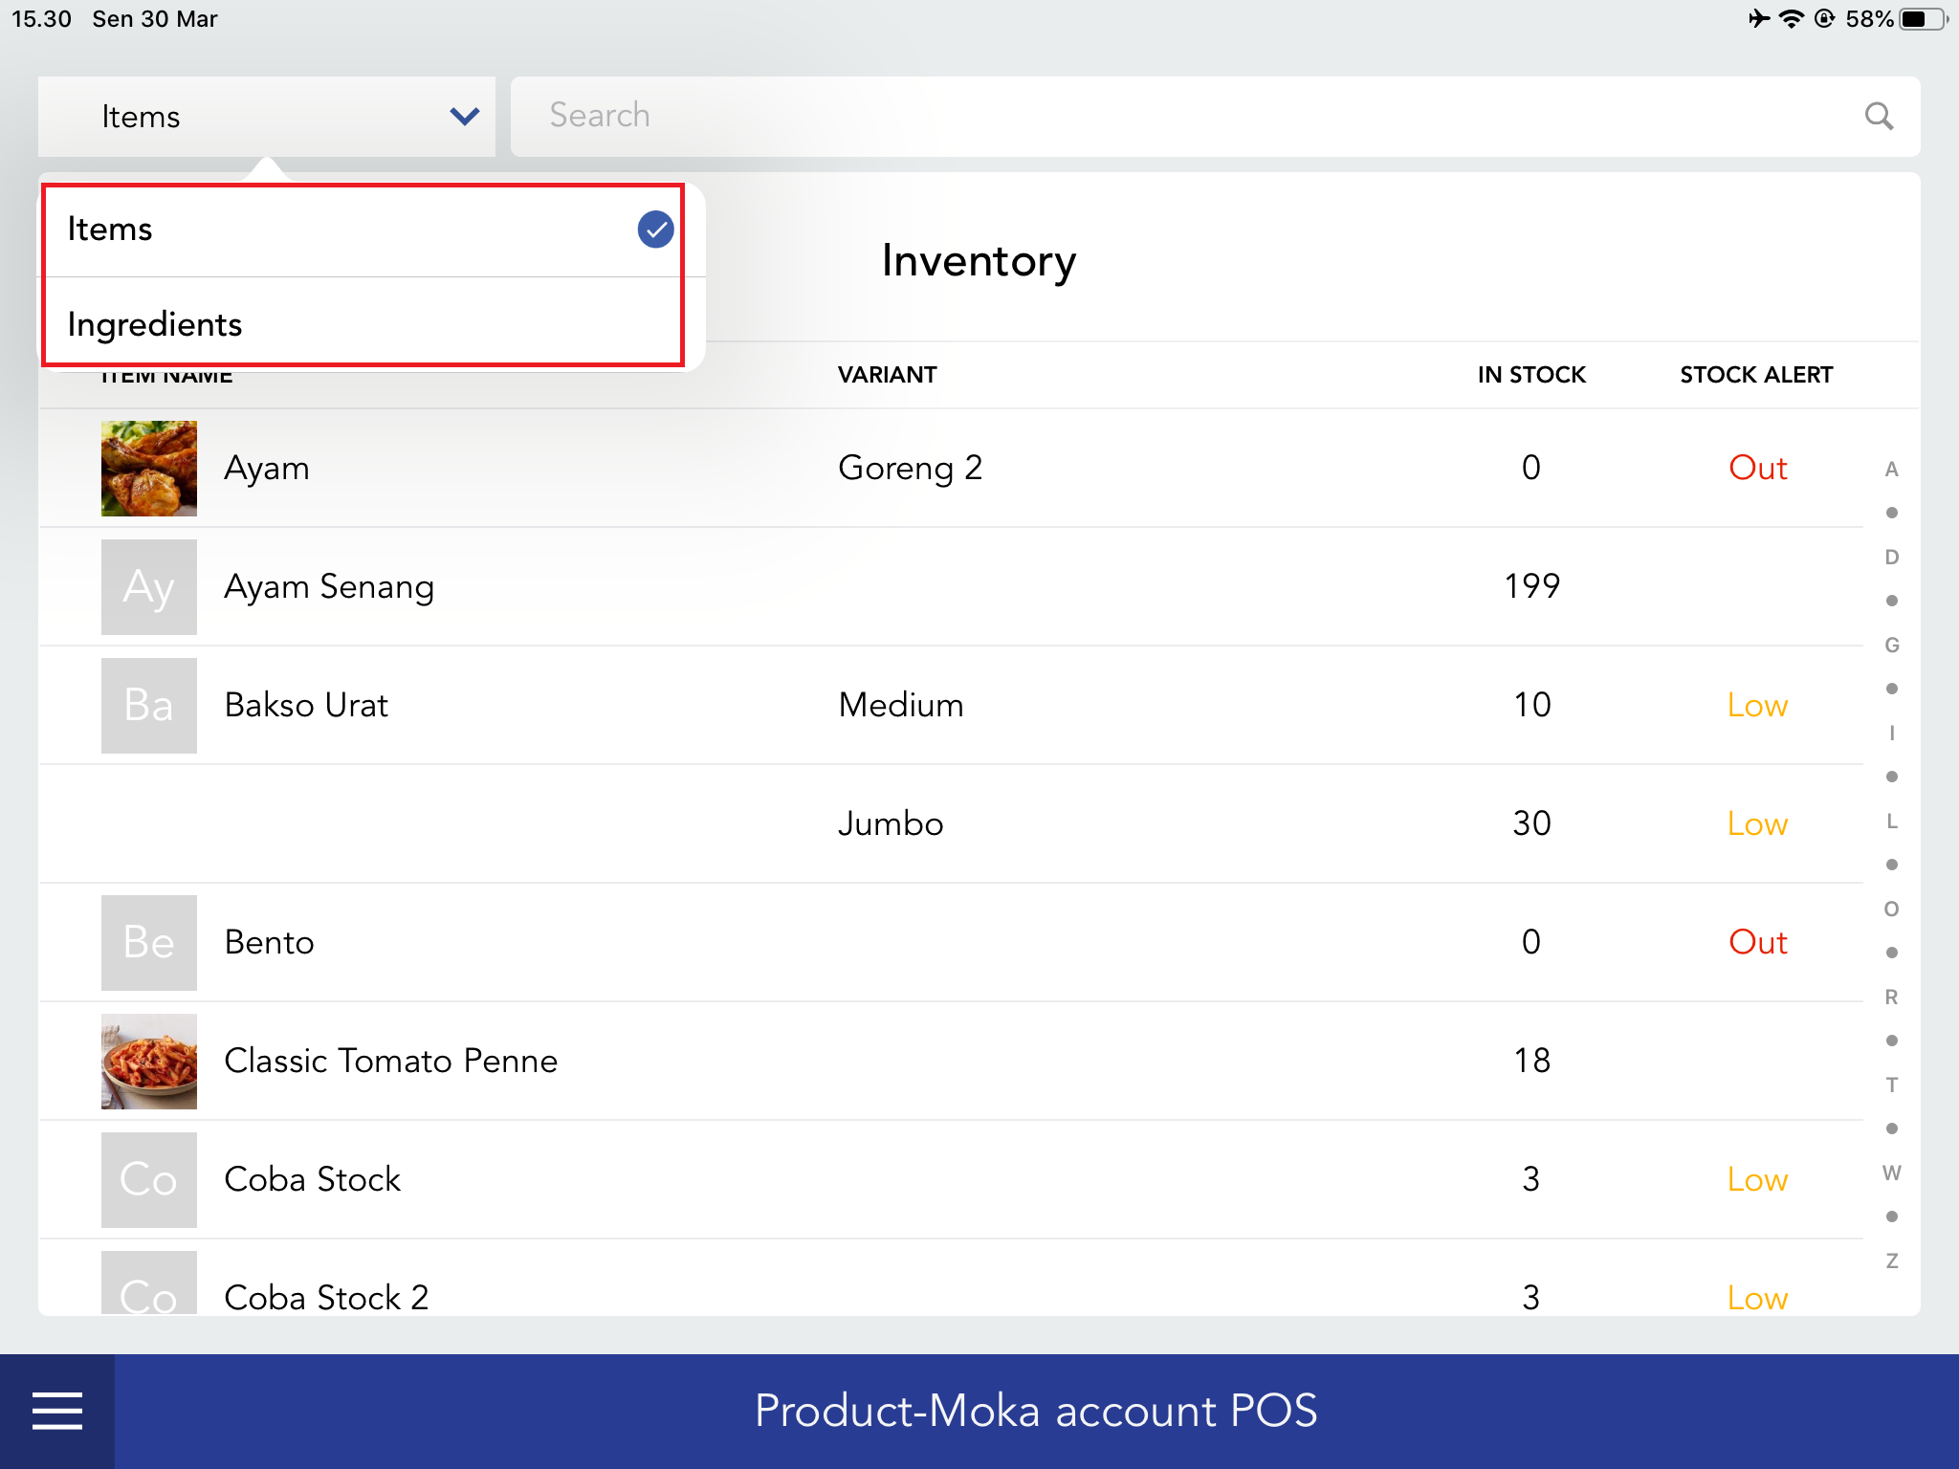The height and width of the screenshot is (1469, 1959).
Task: Tap the airplane mode icon in status bar
Action: click(x=1761, y=17)
